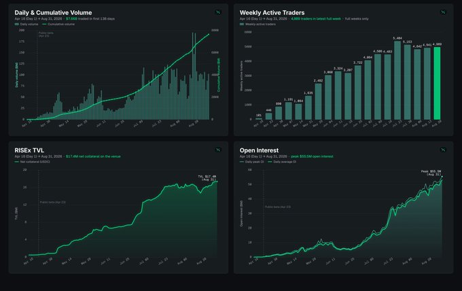Toggle the Daily average OI legend entry
Screen dimensions: 462x291
[282, 162]
